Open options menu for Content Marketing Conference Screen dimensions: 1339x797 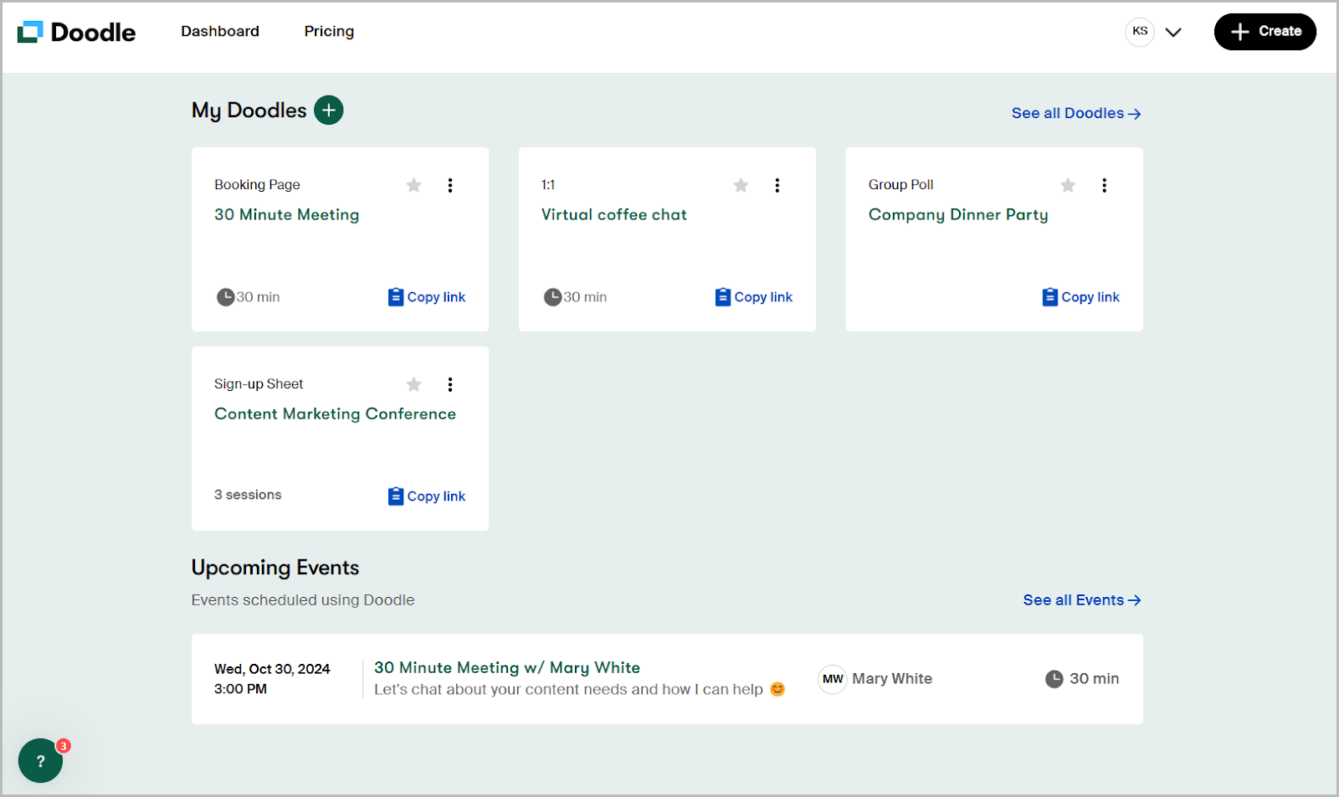(x=450, y=384)
